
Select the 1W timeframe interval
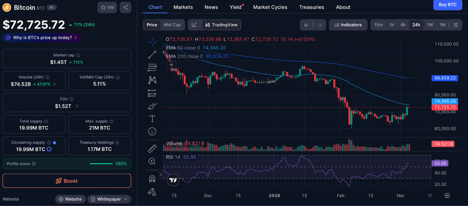coord(430,25)
